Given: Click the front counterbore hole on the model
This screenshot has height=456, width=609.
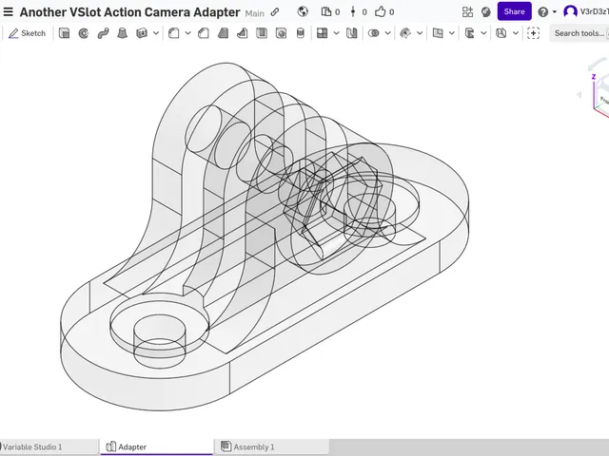Looking at the screenshot, I should tap(159, 329).
